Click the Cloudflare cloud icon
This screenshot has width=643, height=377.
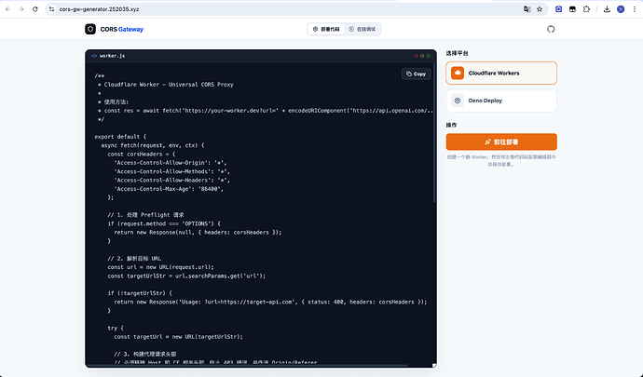(x=458, y=73)
